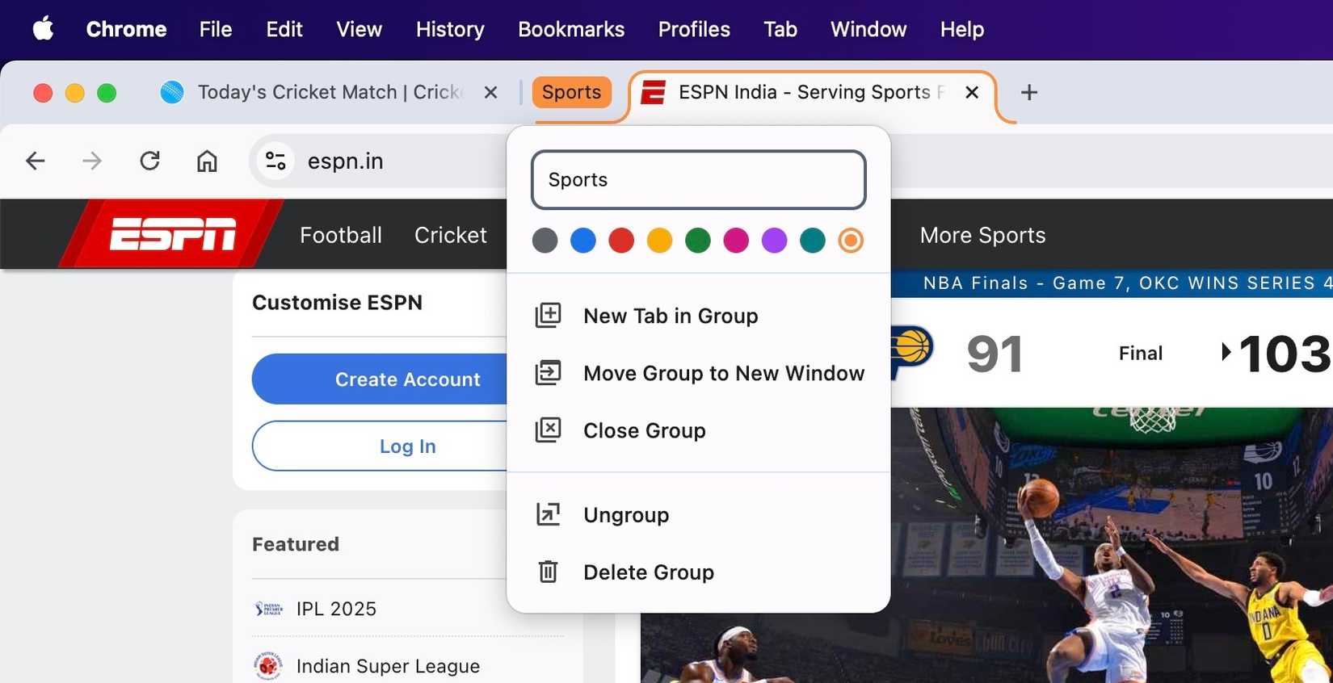Select the orange group color option
1333x683 pixels.
pos(851,240)
